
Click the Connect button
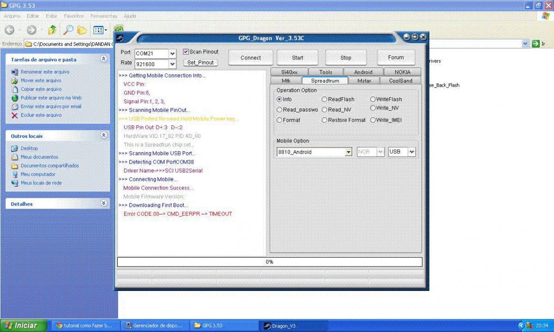(x=251, y=58)
